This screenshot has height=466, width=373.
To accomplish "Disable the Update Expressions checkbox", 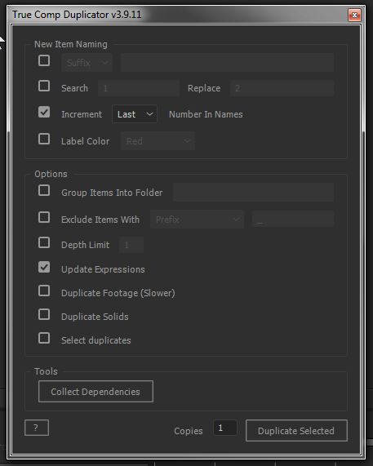I will 44,267.
